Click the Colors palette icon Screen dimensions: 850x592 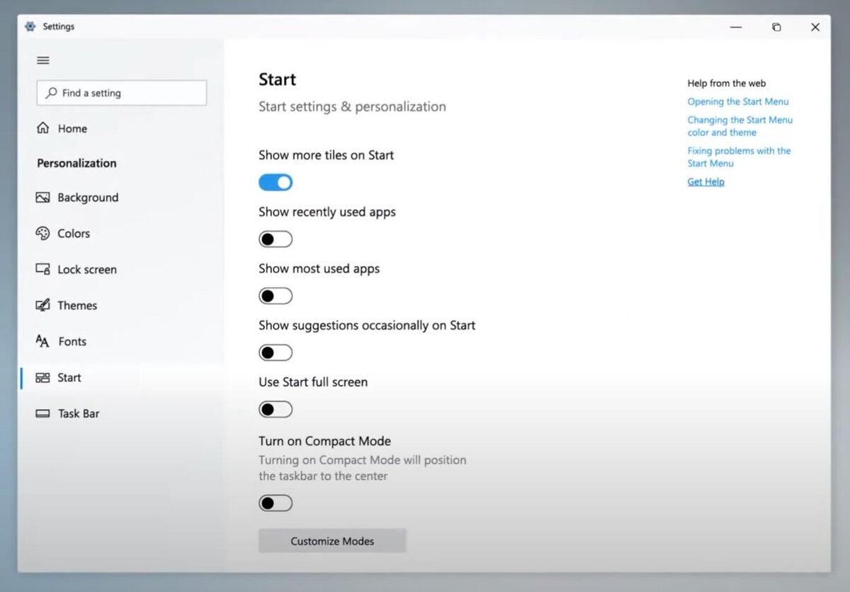click(x=42, y=233)
